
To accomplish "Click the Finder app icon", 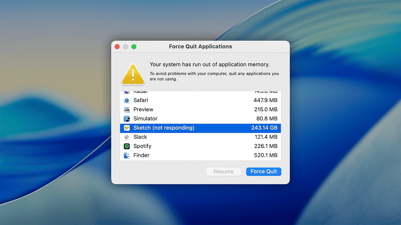I will [x=127, y=155].
